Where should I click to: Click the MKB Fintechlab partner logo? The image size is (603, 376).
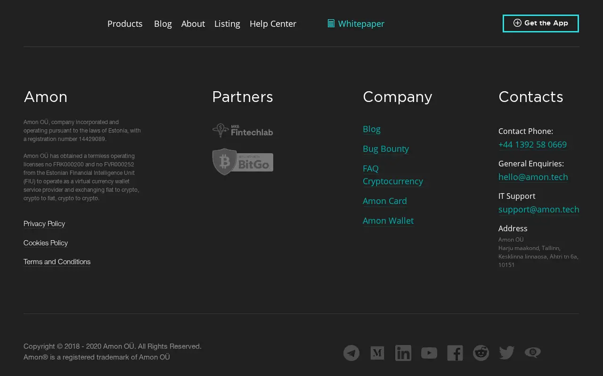[x=243, y=131]
